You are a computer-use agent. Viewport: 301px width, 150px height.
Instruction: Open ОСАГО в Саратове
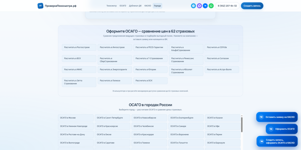113,143
